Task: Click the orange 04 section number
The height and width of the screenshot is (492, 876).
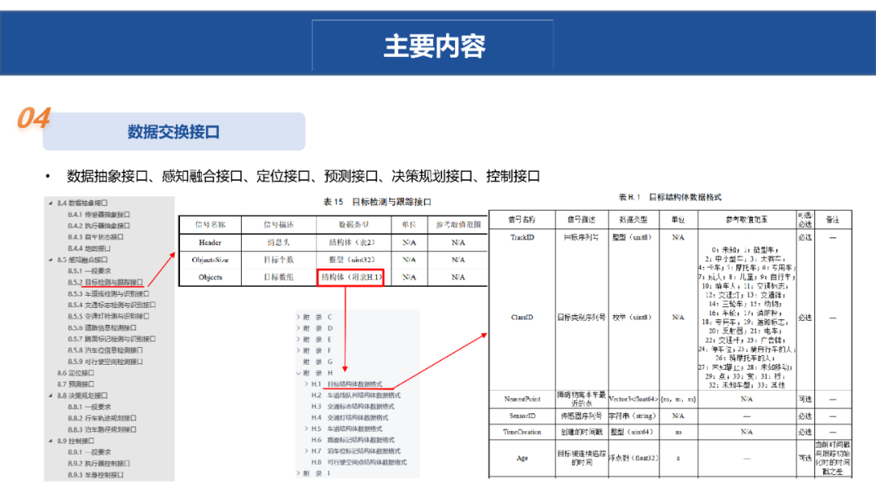Action: point(34,118)
